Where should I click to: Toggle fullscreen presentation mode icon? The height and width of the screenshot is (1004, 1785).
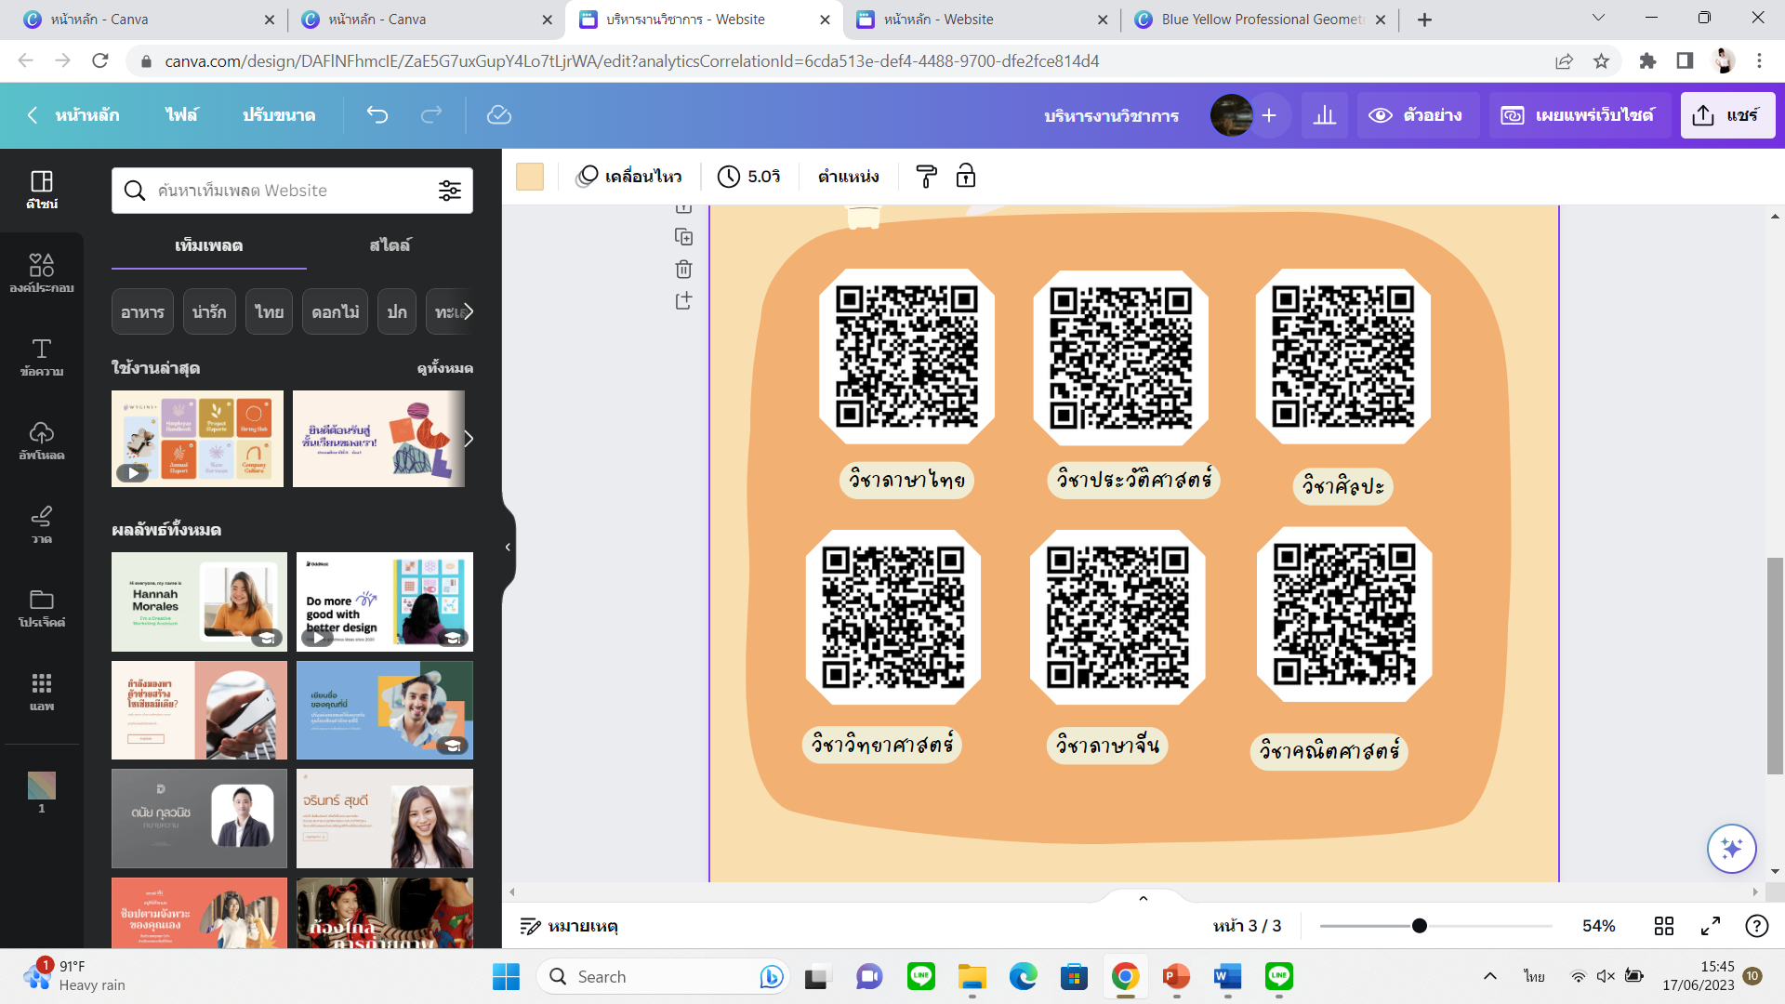click(1711, 926)
